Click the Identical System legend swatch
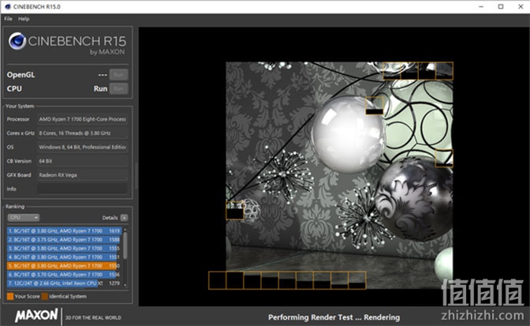530x326 pixels. (45, 297)
